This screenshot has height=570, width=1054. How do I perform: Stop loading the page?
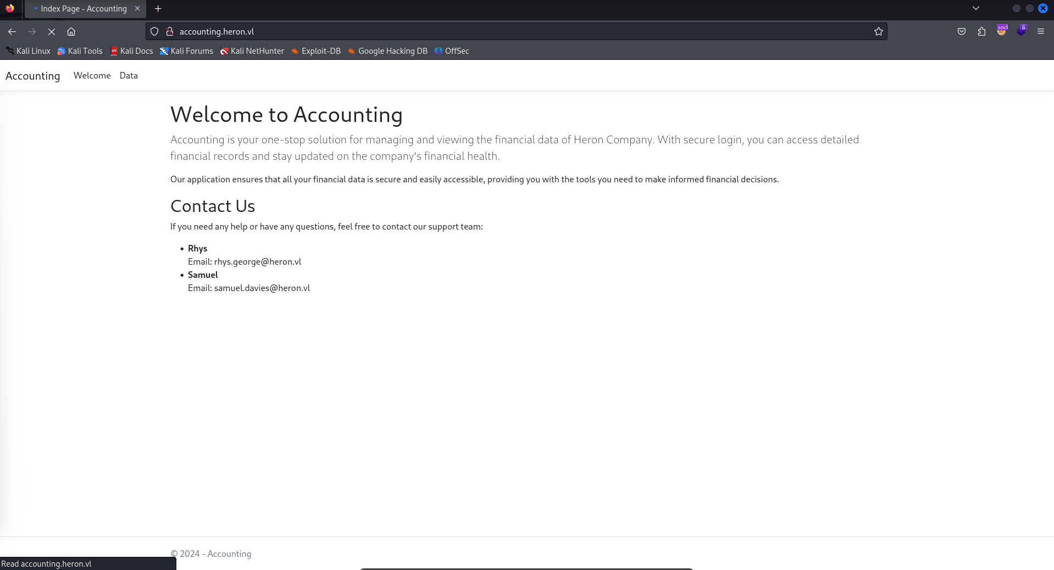coord(52,32)
